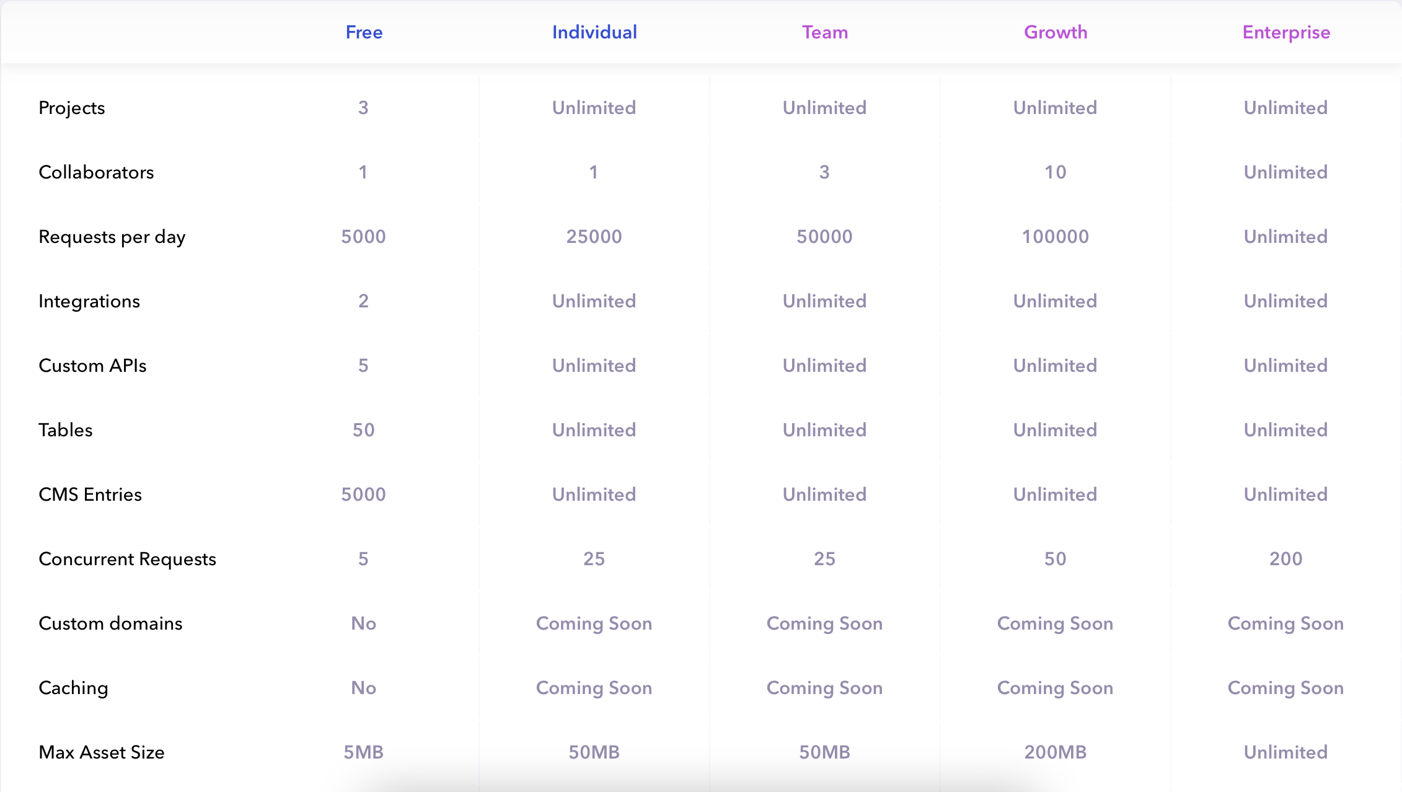Click the 200MB asset size value
Viewport: 1402px width, 792px height.
1056,752
